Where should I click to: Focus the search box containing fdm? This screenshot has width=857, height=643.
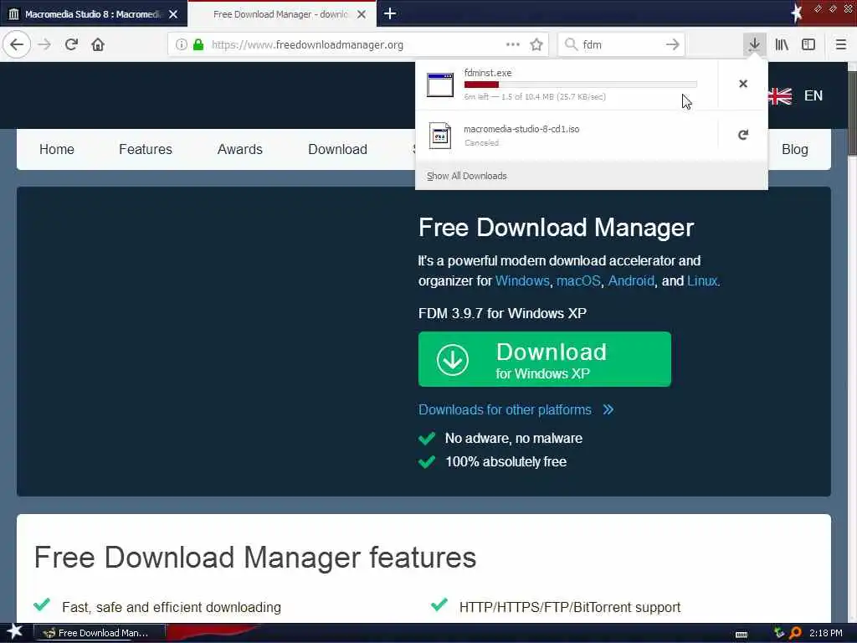(x=622, y=44)
